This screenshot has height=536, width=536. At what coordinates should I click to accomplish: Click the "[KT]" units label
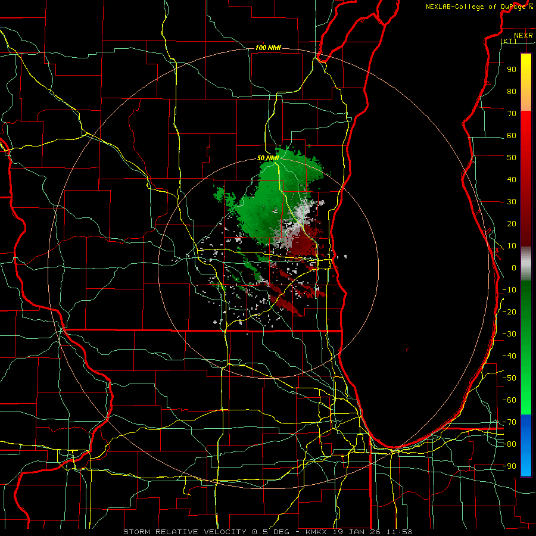(509, 41)
